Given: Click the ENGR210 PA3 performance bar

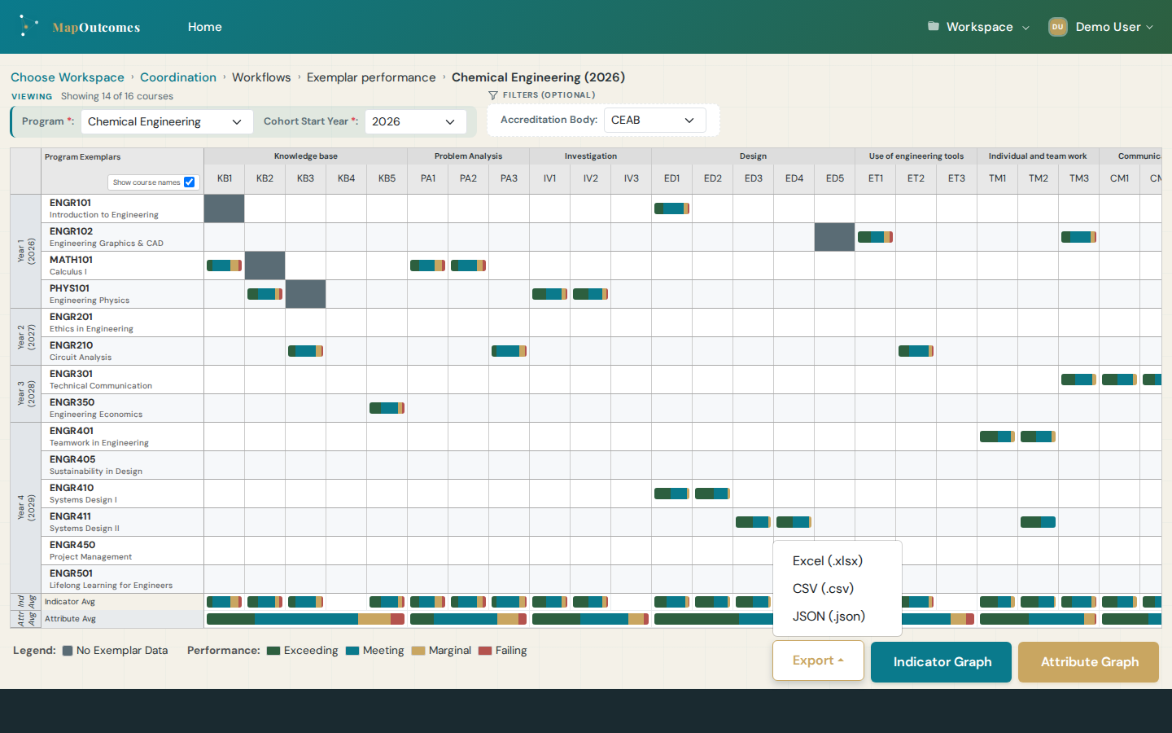Looking at the screenshot, I should 509,351.
